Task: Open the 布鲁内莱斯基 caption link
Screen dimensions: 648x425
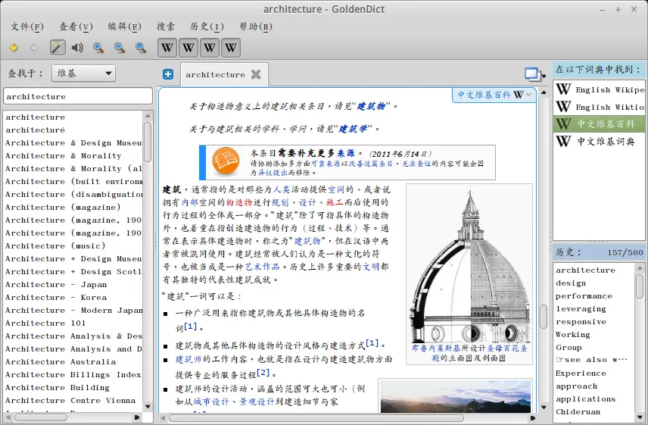Action: click(x=435, y=348)
